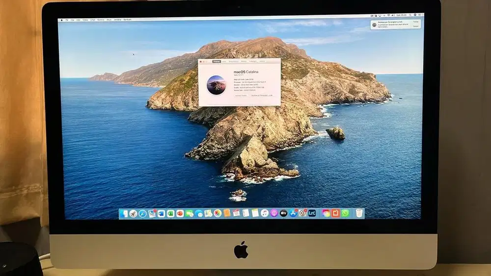Open Spotlight search magnifier in menu bar
This screenshot has height=276, width=491.
click(x=410, y=15)
